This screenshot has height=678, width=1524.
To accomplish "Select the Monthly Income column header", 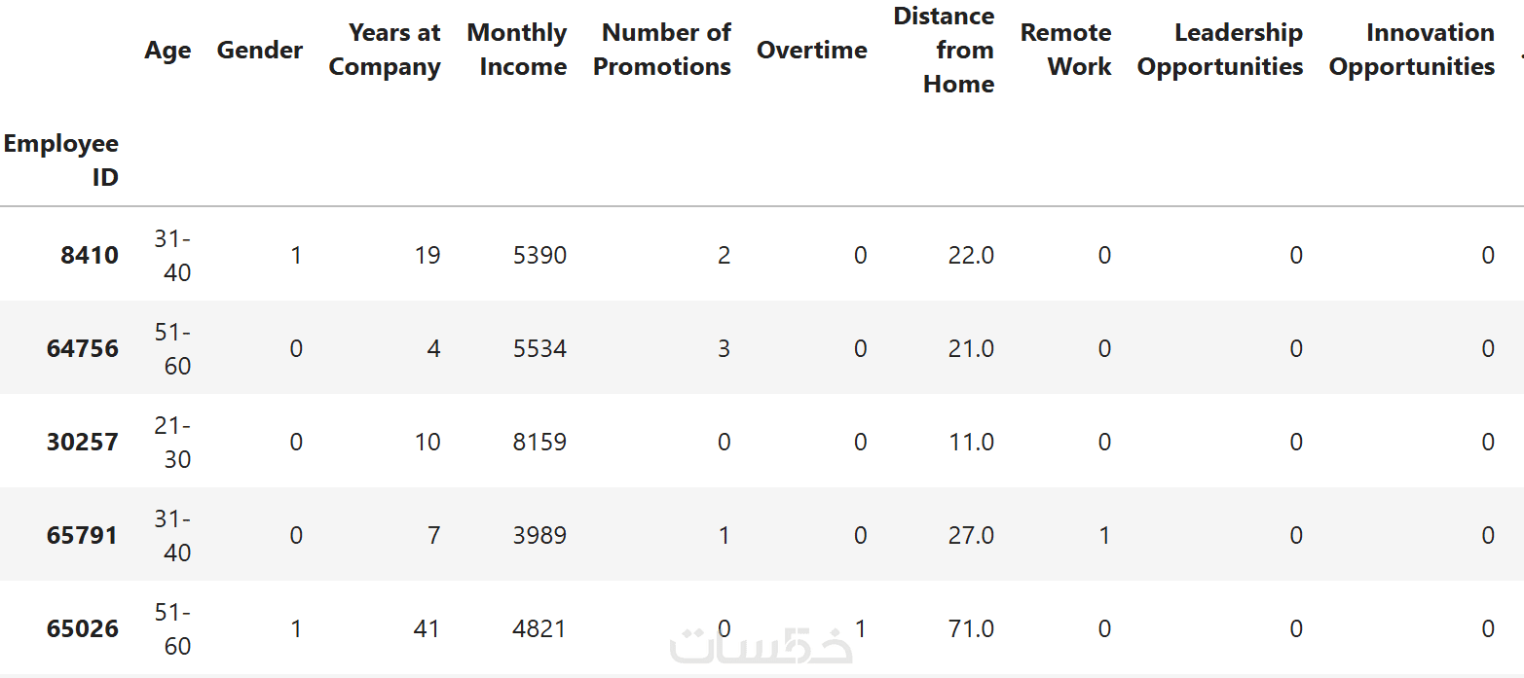I will (517, 50).
